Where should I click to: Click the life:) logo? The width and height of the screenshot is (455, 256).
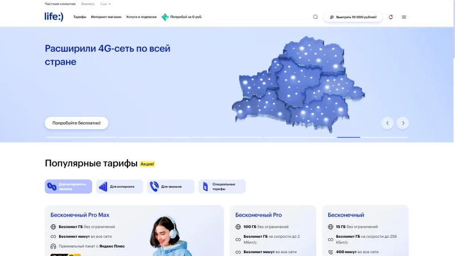click(x=55, y=16)
